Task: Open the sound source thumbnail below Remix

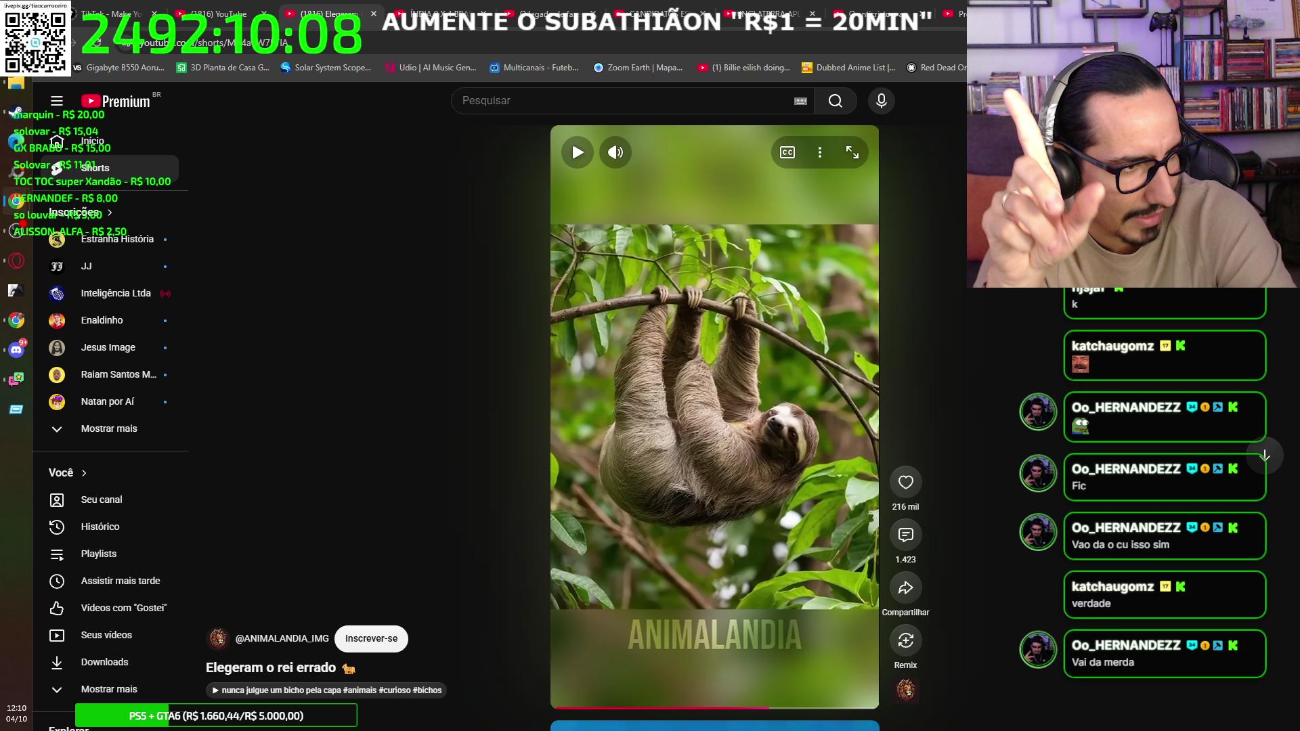Action: [905, 690]
